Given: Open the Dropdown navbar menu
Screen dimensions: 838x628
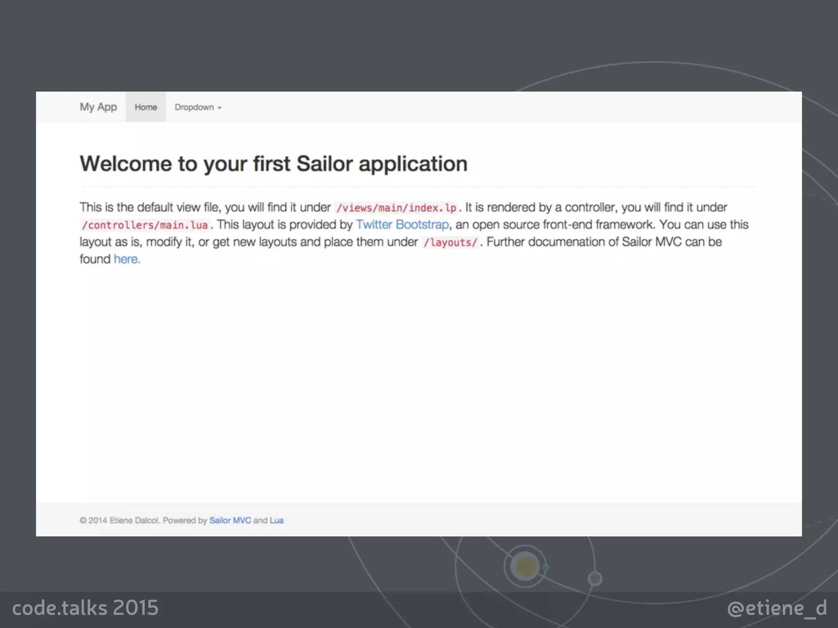Looking at the screenshot, I should 198,107.
